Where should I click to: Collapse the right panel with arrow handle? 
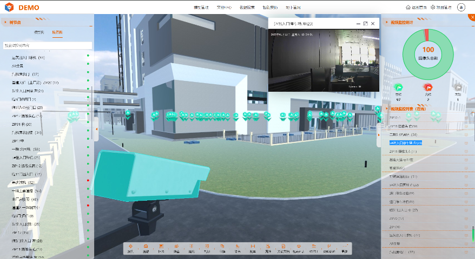378,137
